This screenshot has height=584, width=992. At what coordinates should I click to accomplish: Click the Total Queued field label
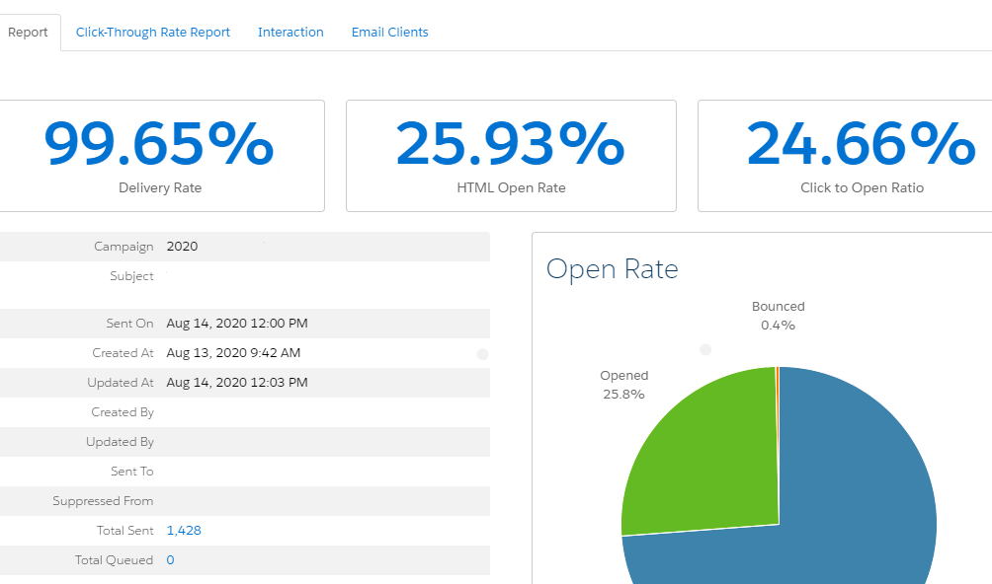point(114,560)
